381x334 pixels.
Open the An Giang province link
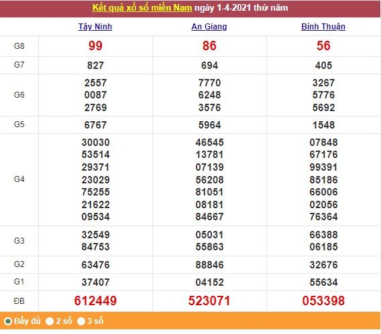(x=209, y=26)
